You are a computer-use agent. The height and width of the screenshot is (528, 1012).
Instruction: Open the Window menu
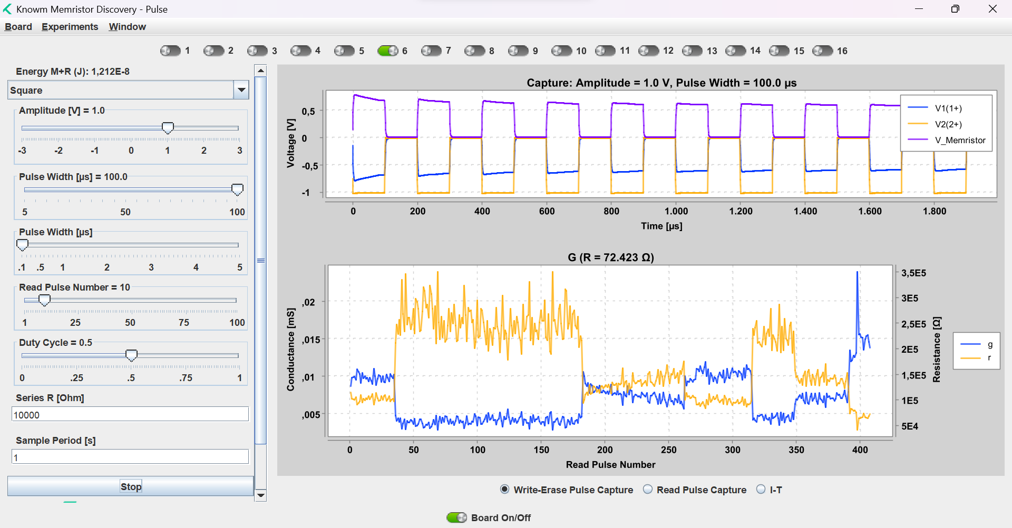click(x=127, y=27)
